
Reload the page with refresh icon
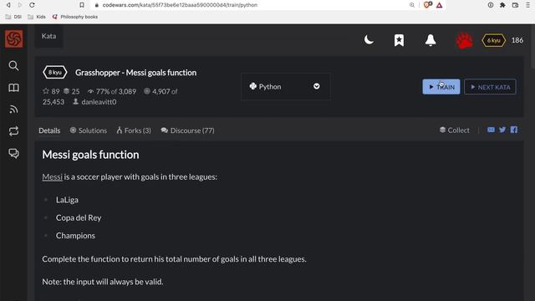[x=32, y=5]
